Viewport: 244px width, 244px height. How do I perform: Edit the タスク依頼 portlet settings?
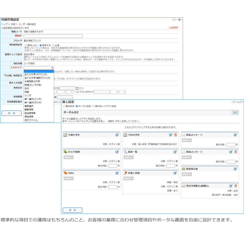tap(117, 152)
